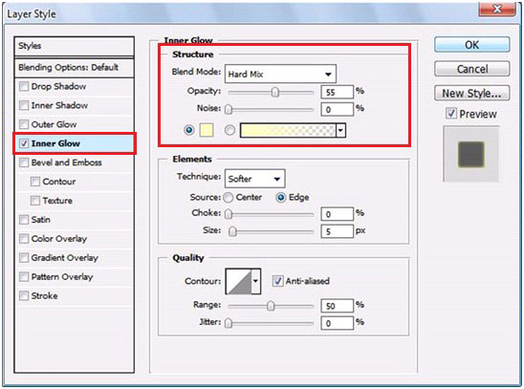
Task: Select the Center source radio button
Action: [229, 197]
